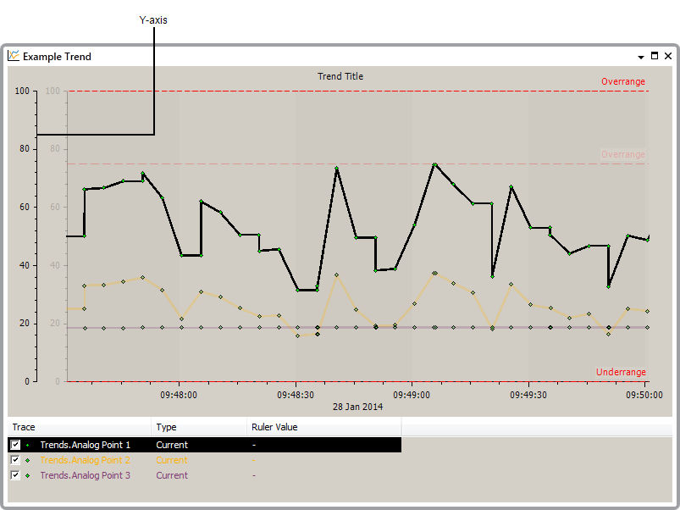Click the Underrange label below the chart
Image resolution: width=680 pixels, height=510 pixels.
(x=621, y=372)
